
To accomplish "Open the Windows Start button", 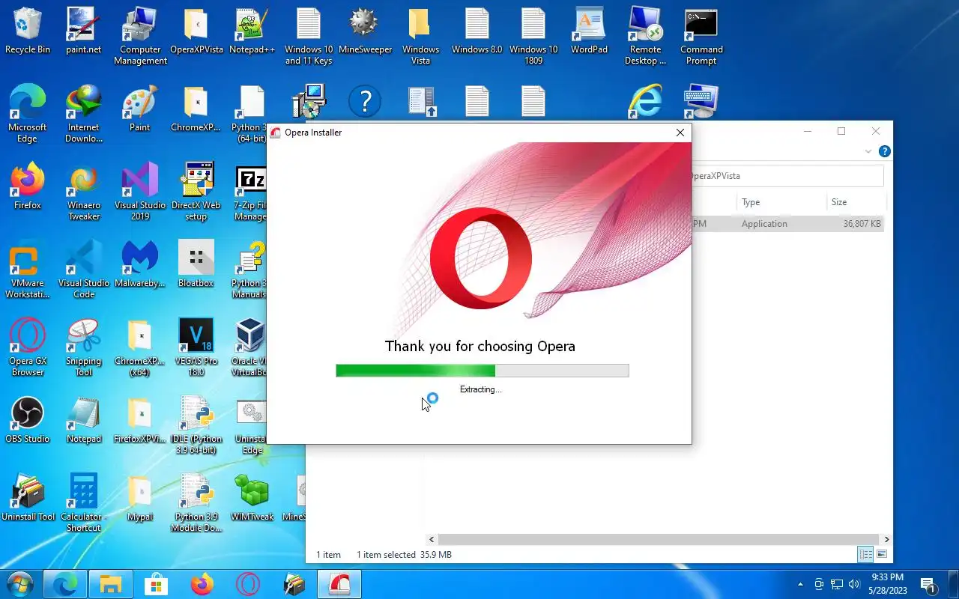I will pyautogui.click(x=20, y=584).
